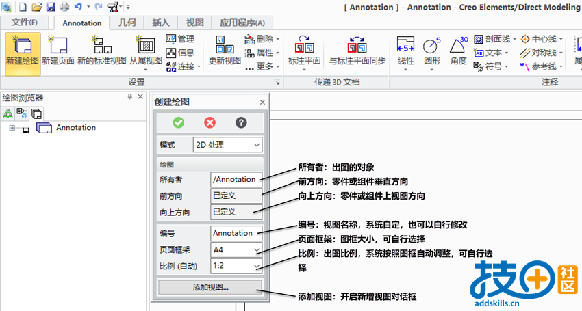
Task: Click the 信息 (info) icon
Action: (x=180, y=53)
